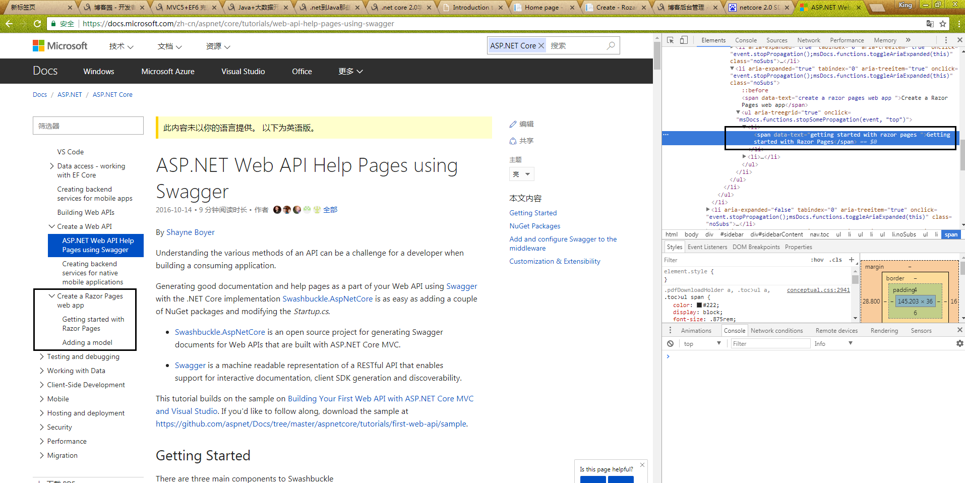Open Visual Studio in Docs nav bar
The height and width of the screenshot is (483, 965).
(243, 72)
